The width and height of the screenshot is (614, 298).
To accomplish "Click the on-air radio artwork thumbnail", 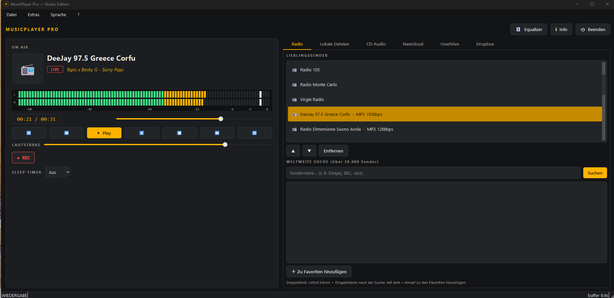I will [28, 69].
